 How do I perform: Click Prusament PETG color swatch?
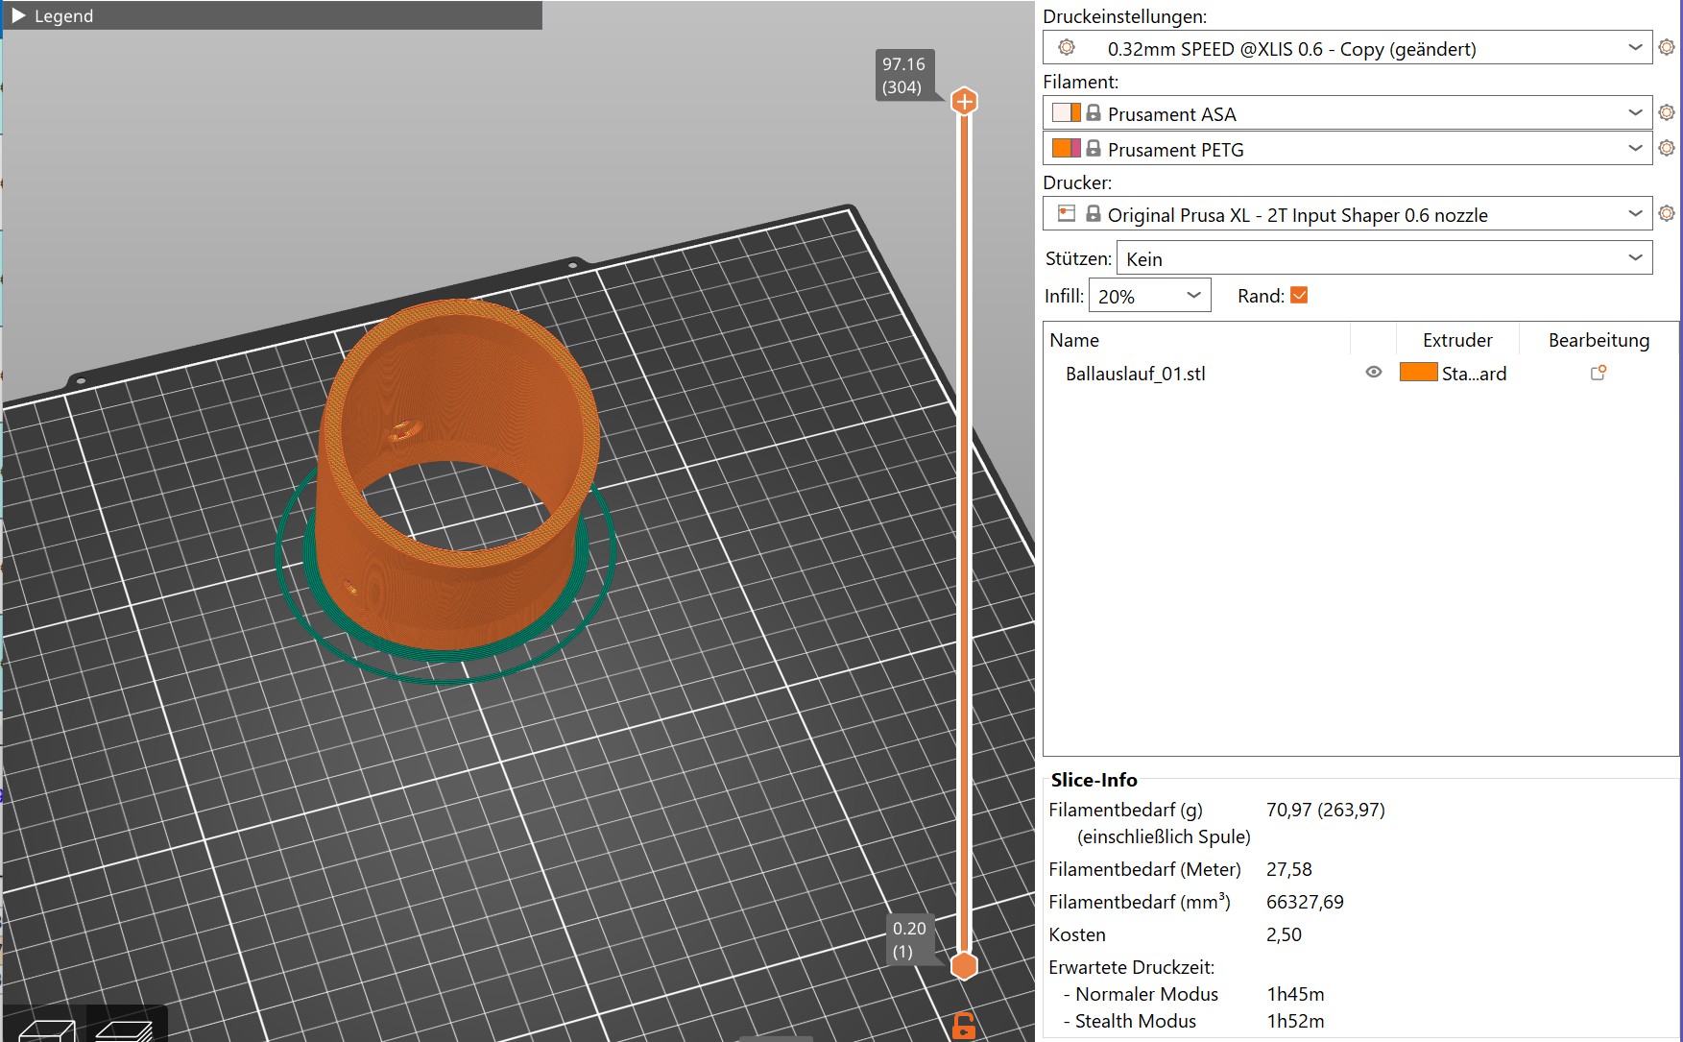point(1066,148)
